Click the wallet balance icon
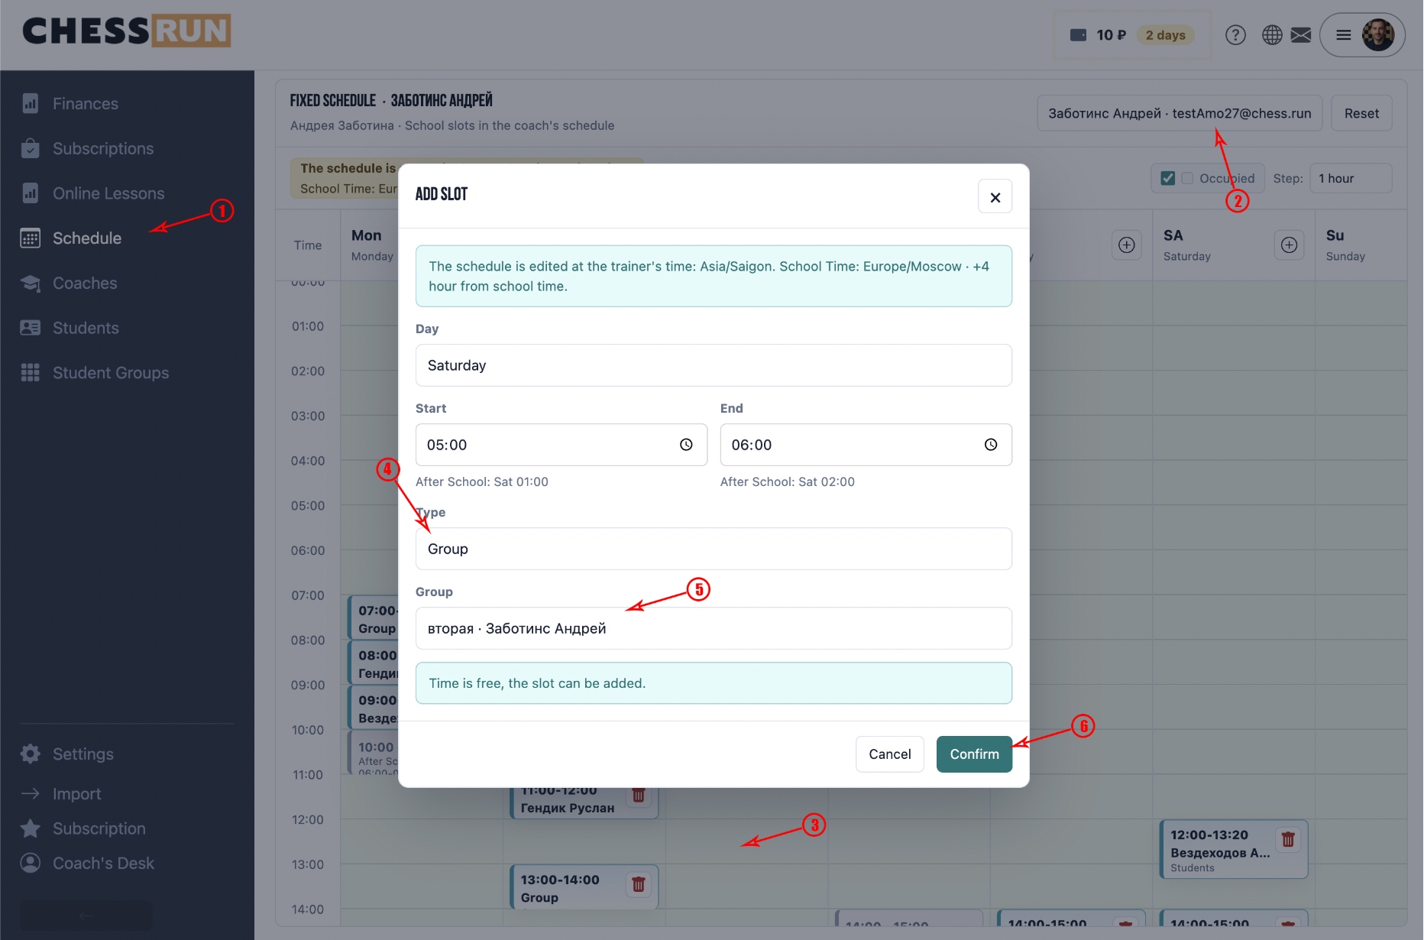This screenshot has height=940, width=1424. pos(1079,35)
